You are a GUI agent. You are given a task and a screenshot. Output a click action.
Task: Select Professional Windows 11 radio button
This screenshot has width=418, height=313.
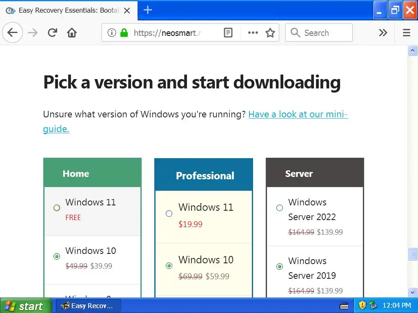[169, 214]
